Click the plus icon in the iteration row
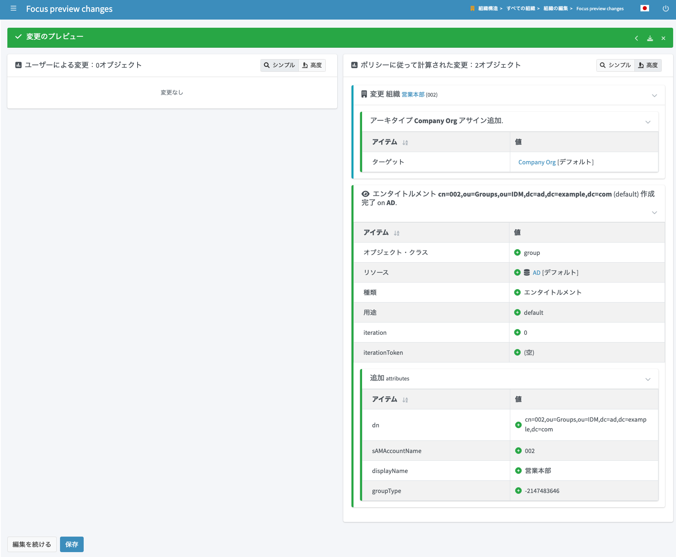The width and height of the screenshot is (676, 557). (517, 332)
